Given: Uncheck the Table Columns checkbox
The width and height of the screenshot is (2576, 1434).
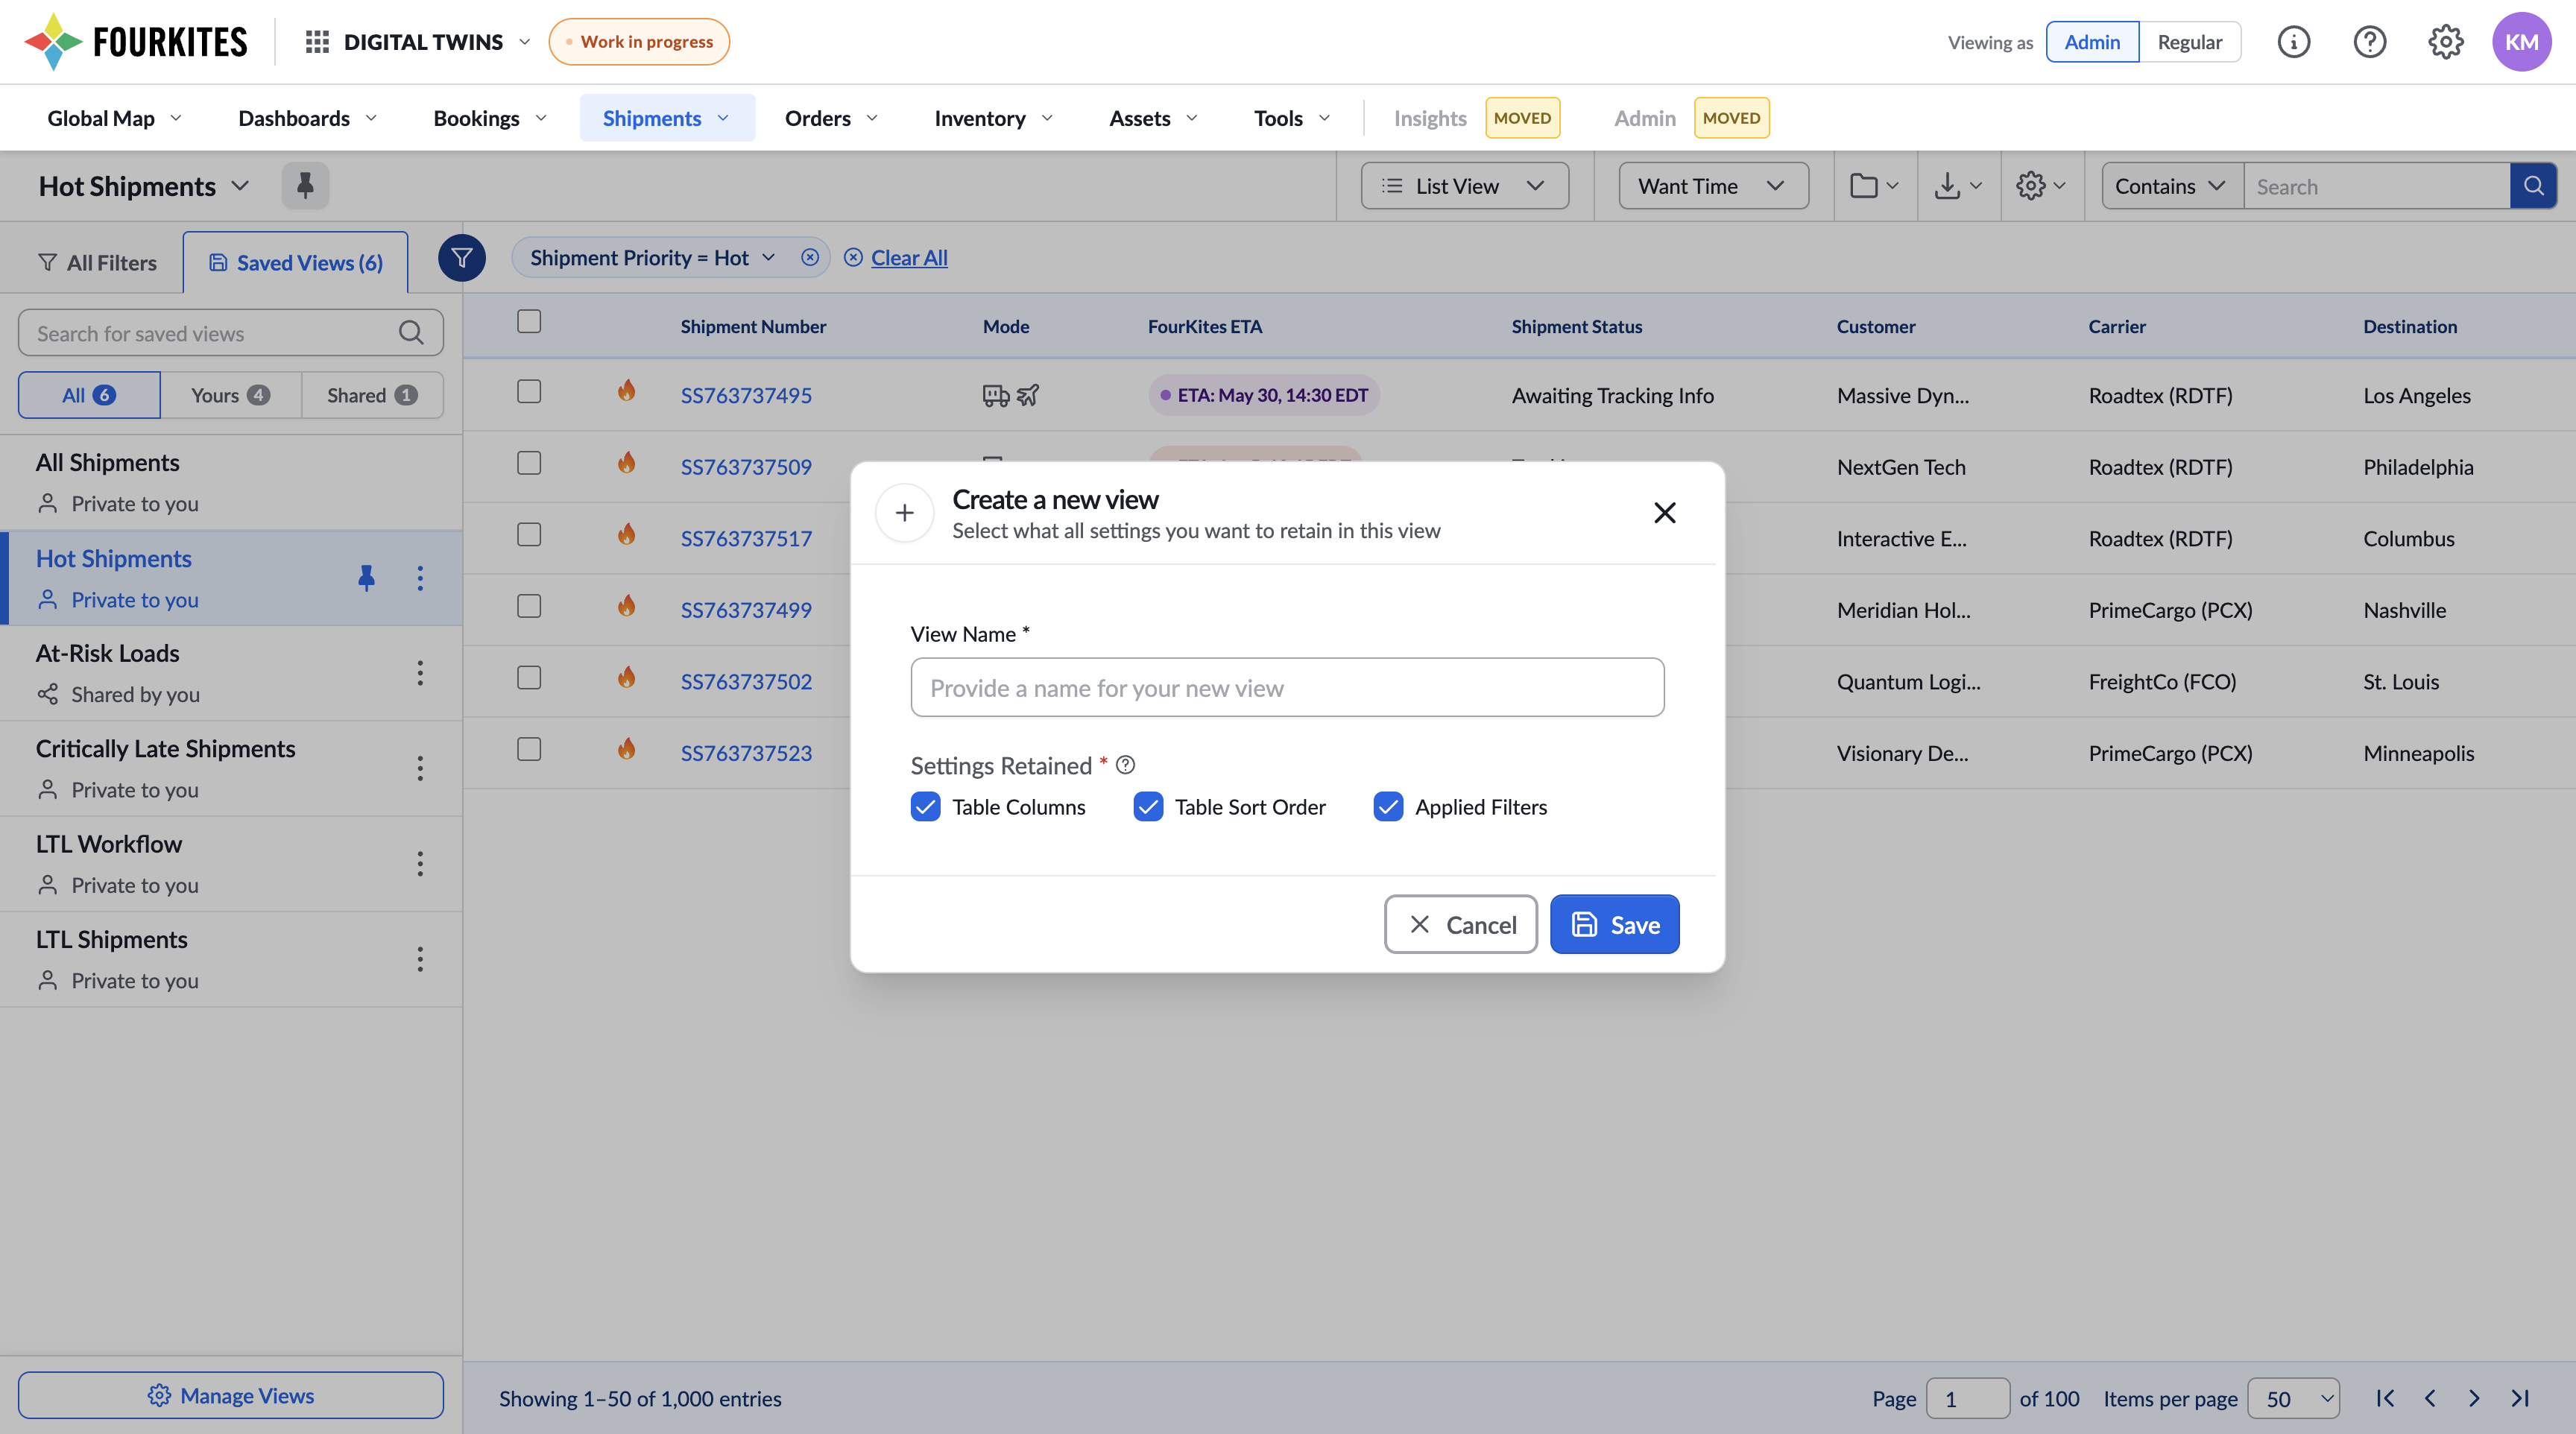Looking at the screenshot, I should (926, 807).
